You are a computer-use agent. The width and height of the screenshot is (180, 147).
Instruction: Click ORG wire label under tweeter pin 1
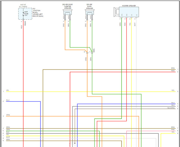click(63, 25)
